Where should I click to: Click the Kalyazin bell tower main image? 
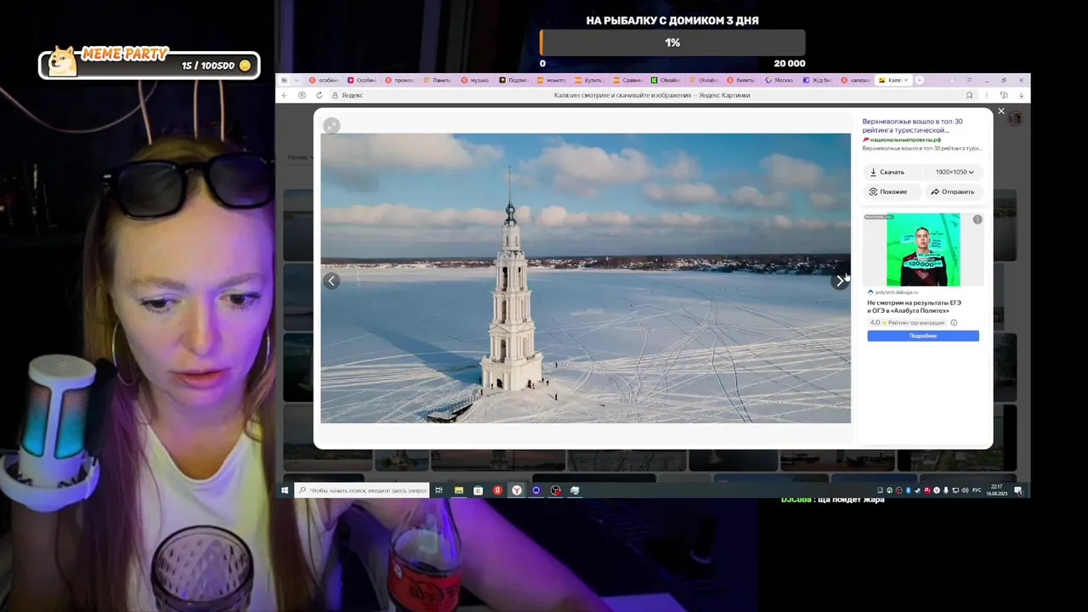click(586, 278)
